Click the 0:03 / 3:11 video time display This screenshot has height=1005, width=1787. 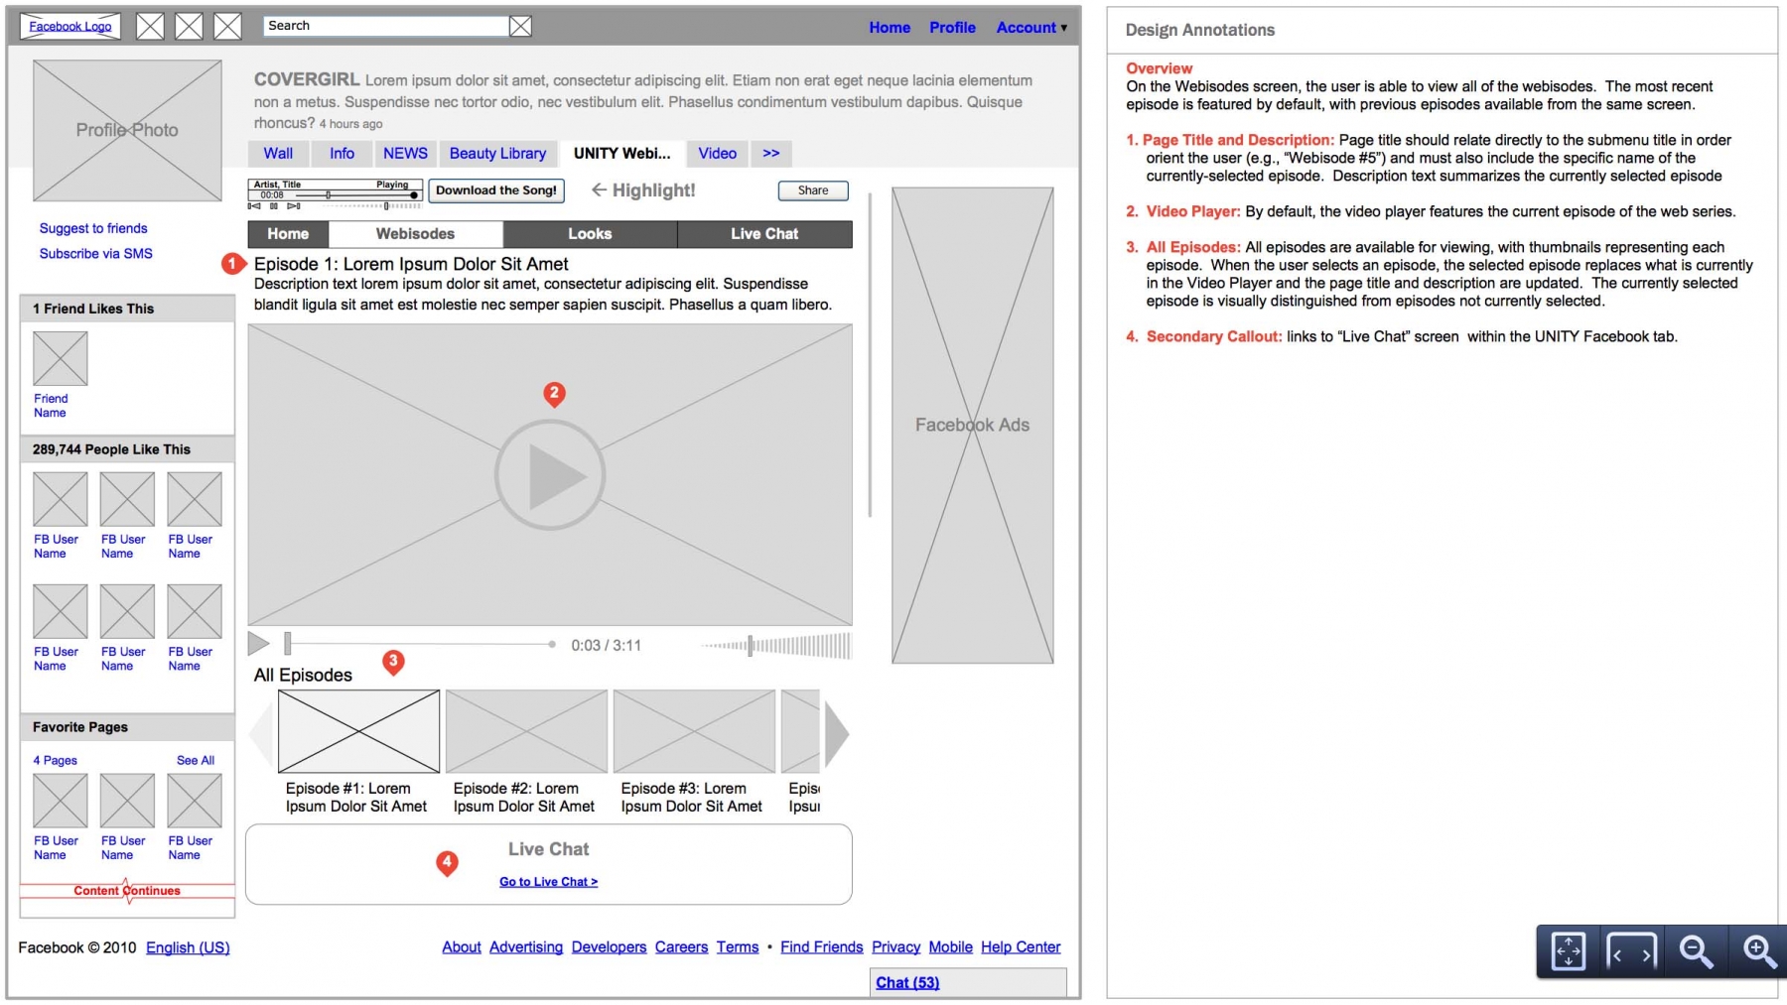(607, 645)
